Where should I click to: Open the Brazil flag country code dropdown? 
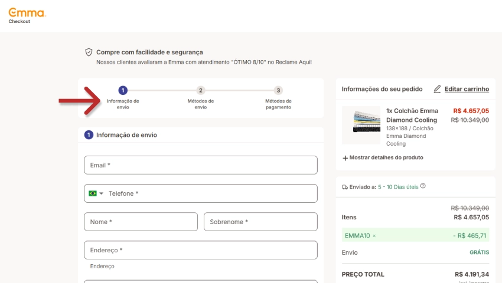click(96, 193)
